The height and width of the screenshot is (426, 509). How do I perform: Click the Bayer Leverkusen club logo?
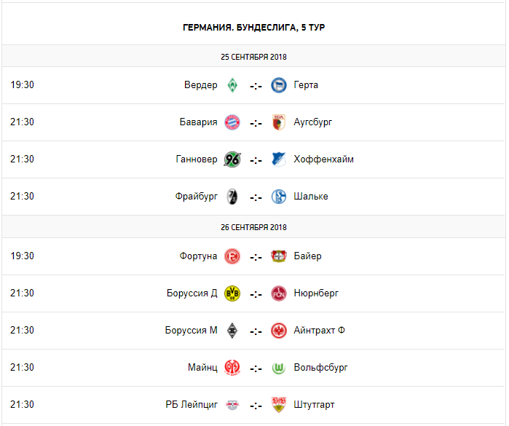coord(278,256)
